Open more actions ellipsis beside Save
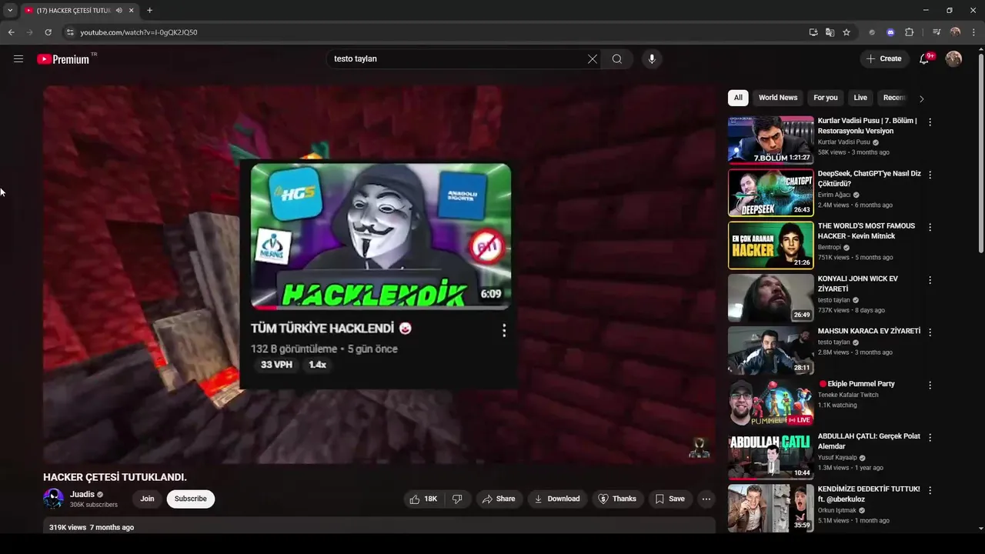Image resolution: width=985 pixels, height=554 pixels. pyautogui.click(x=706, y=499)
